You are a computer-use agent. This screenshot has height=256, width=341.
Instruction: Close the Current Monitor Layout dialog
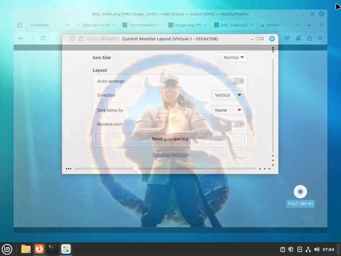(x=272, y=39)
